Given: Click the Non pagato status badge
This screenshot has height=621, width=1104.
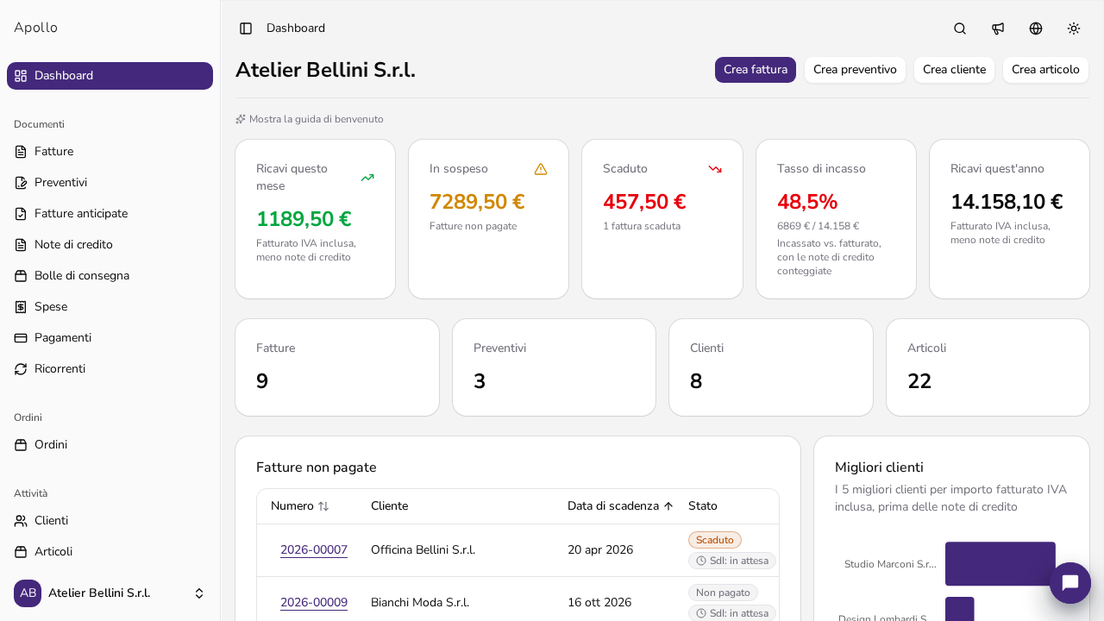Looking at the screenshot, I should [723, 593].
